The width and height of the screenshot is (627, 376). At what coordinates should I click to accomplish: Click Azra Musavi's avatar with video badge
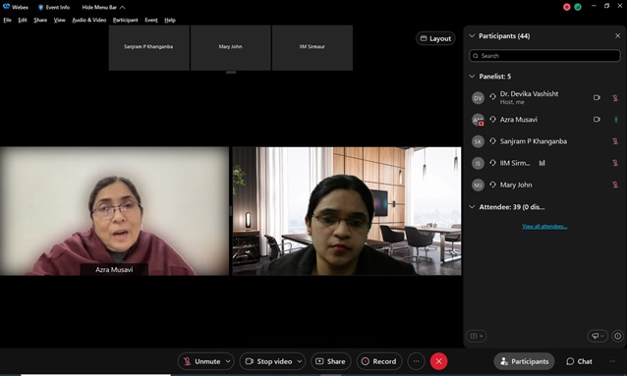[478, 120]
